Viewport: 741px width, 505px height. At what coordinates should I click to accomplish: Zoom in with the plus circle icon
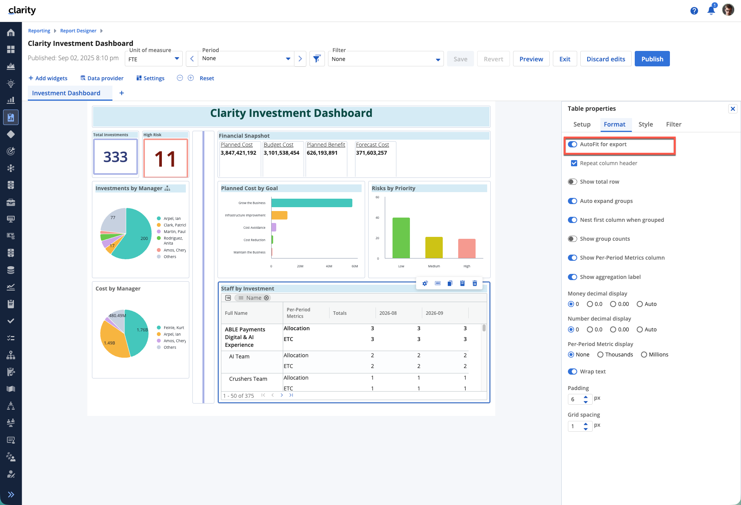pos(191,78)
